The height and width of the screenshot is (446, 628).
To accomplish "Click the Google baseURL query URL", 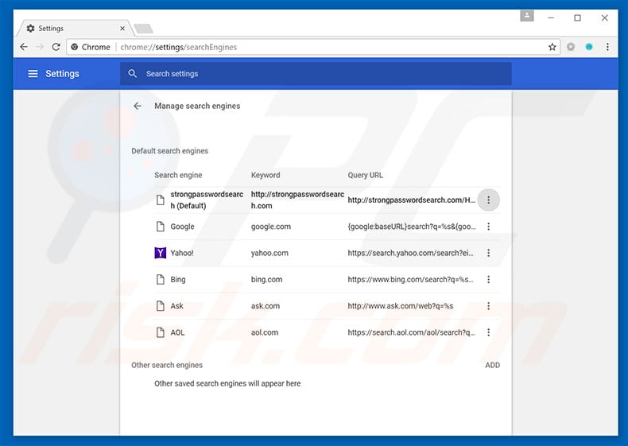I will pos(412,227).
